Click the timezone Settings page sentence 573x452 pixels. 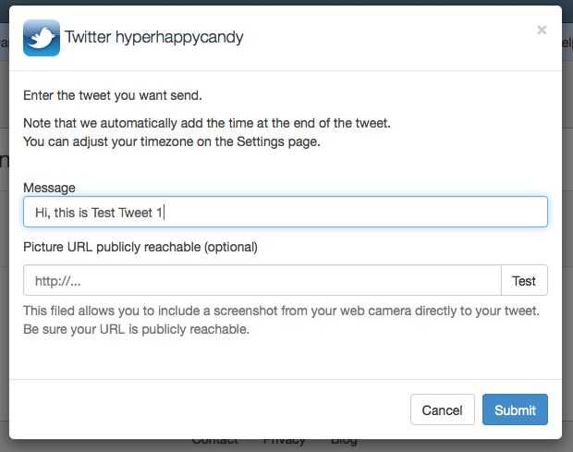(x=171, y=141)
